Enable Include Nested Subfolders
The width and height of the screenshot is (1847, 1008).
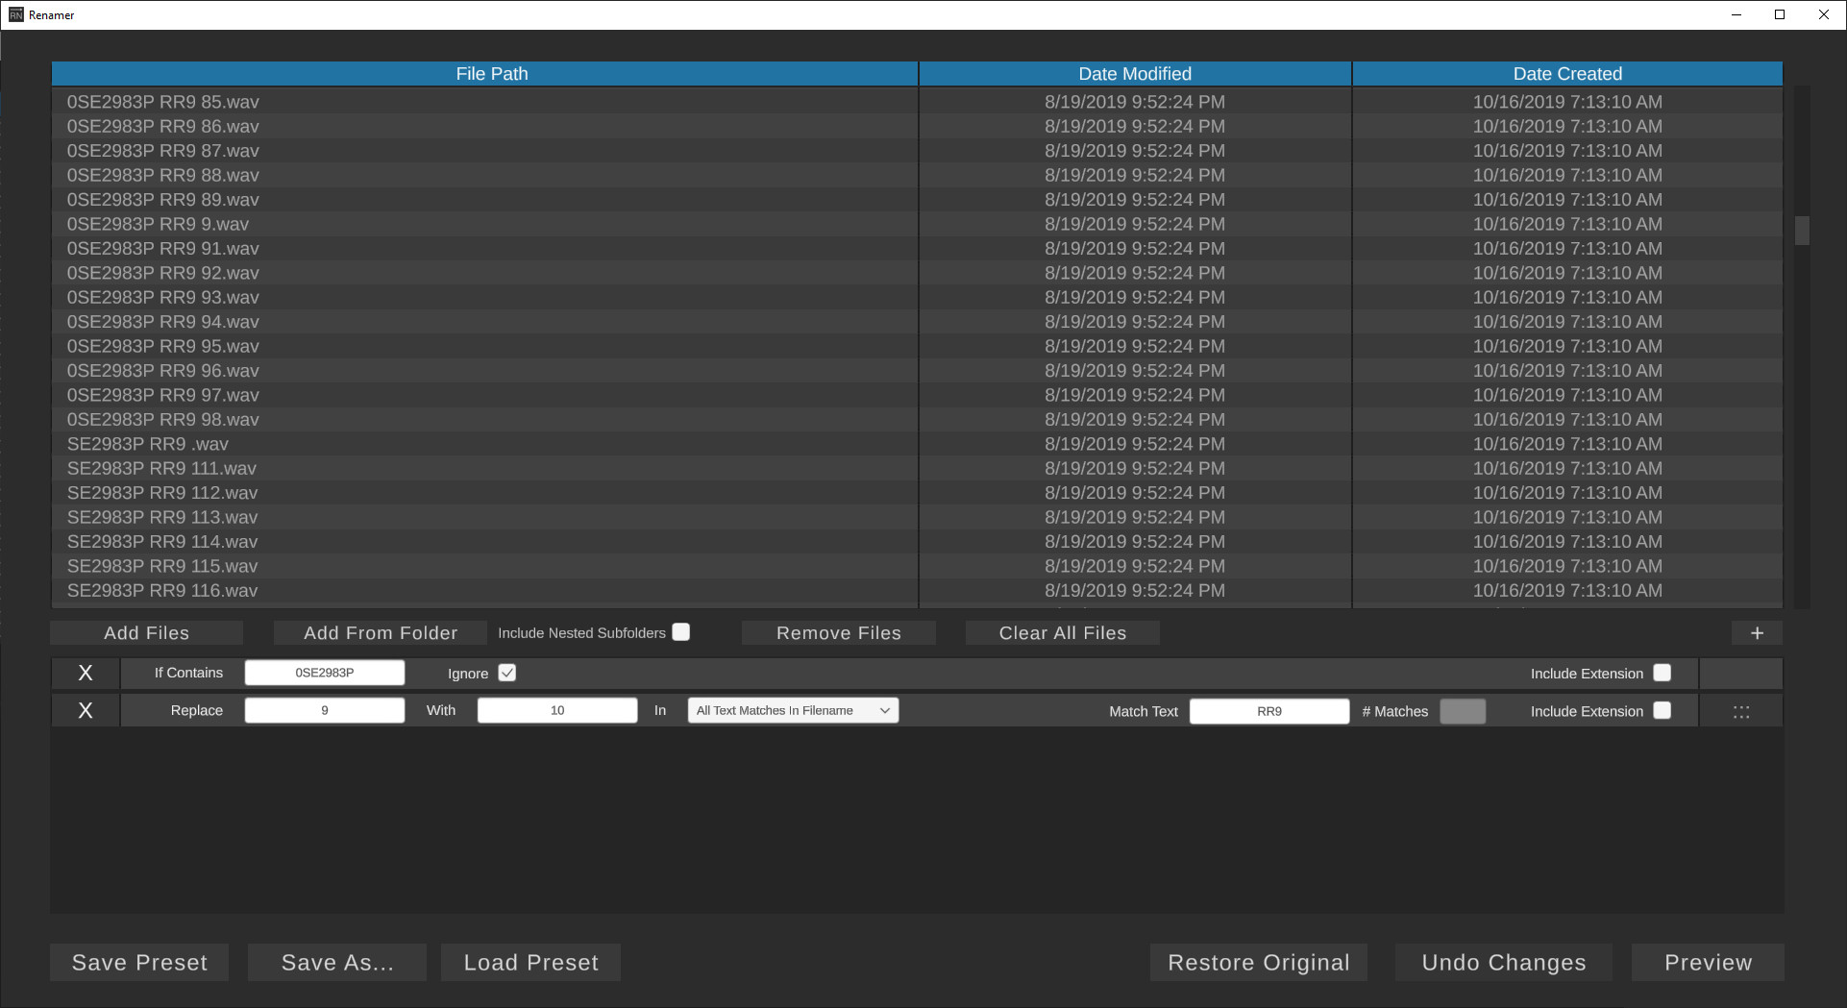(681, 631)
